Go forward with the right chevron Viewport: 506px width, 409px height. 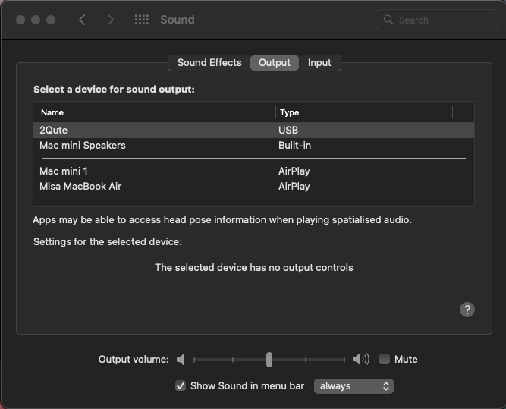click(x=110, y=20)
